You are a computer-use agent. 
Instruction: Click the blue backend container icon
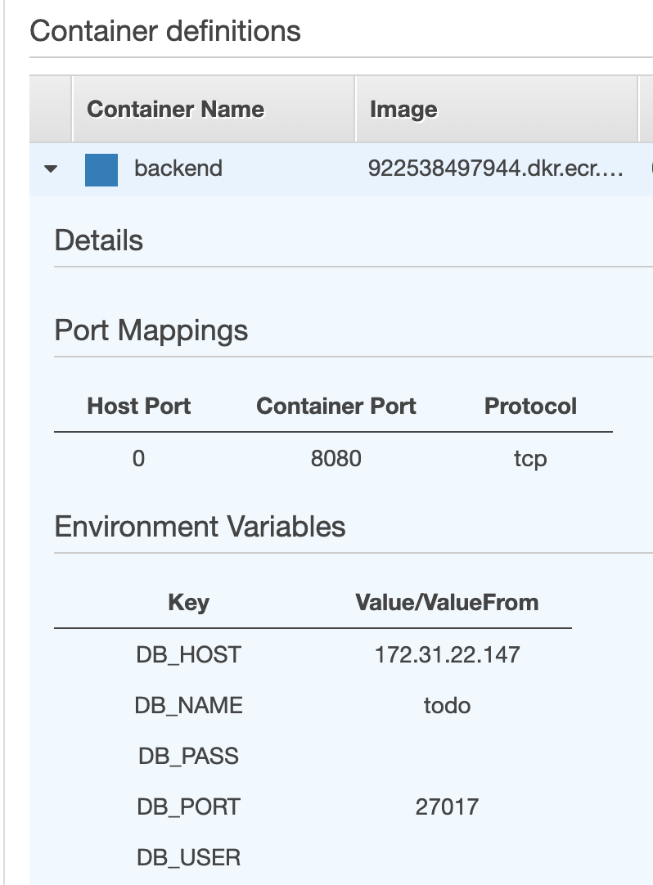(x=101, y=169)
